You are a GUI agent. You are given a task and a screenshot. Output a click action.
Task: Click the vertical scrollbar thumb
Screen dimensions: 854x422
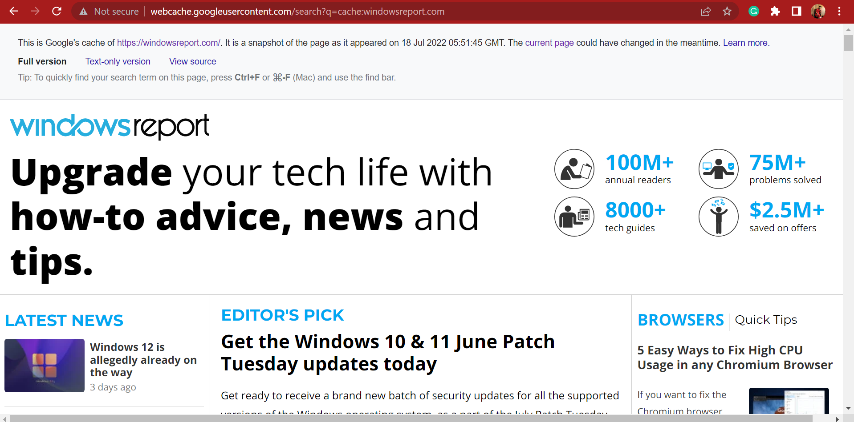[848, 43]
